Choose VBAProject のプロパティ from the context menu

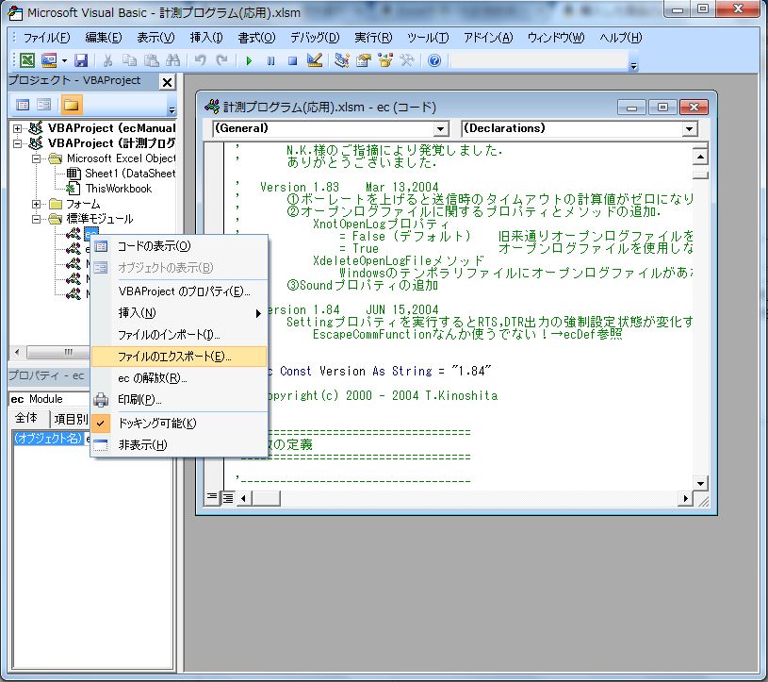pyautogui.click(x=179, y=291)
